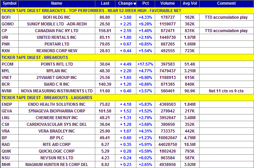Screen dimensions: 254x168
Task: Click the CP symbol cell
Action: tap(9, 31)
